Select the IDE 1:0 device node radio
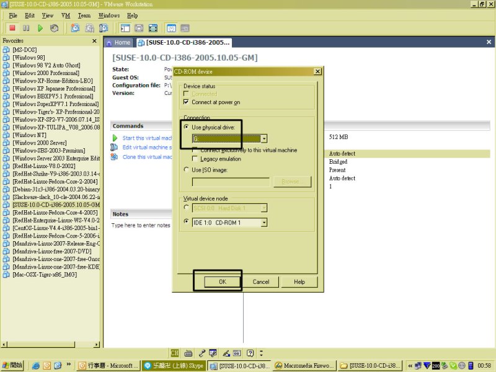 187,221
